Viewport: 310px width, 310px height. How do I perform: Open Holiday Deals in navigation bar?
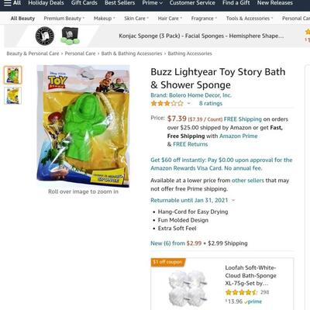46,3
